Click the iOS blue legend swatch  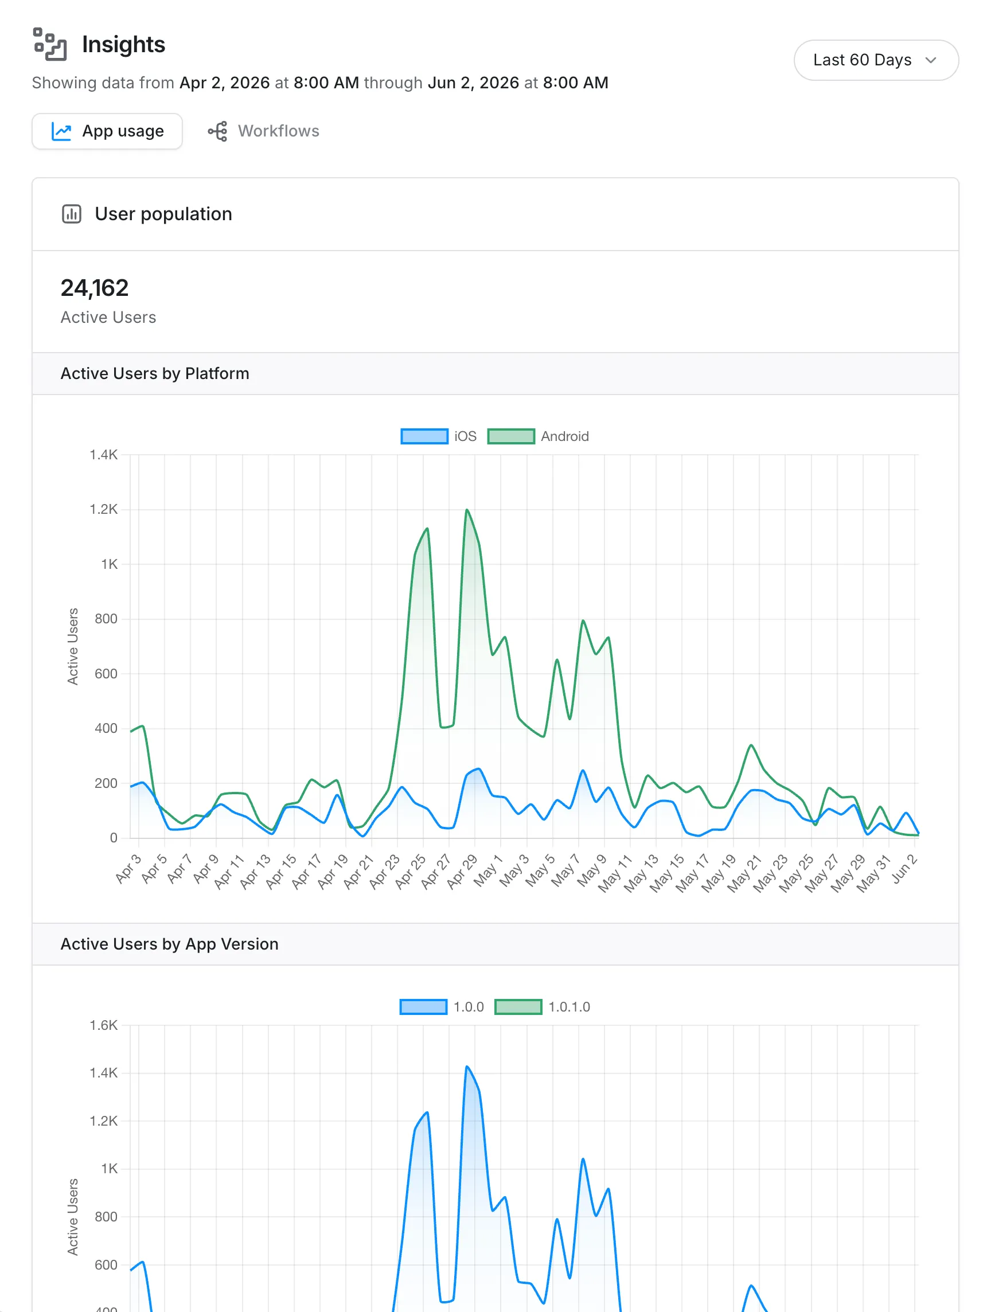424,436
